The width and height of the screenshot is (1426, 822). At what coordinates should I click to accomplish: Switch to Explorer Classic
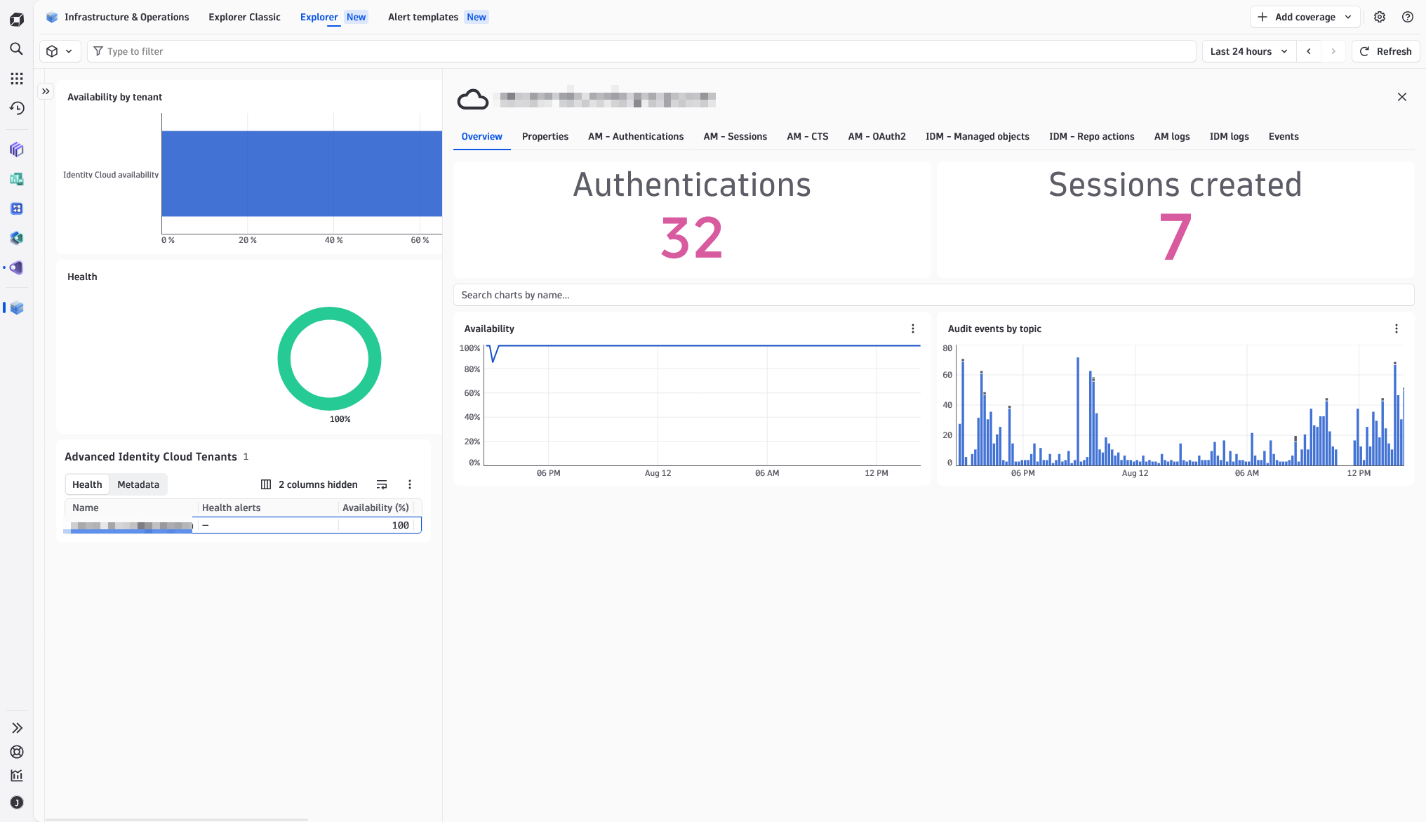pyautogui.click(x=244, y=17)
